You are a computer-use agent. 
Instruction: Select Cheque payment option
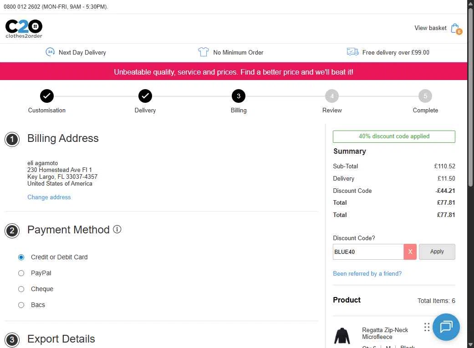tap(21, 289)
